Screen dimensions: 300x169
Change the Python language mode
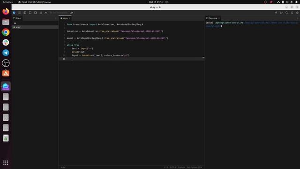click(181, 167)
